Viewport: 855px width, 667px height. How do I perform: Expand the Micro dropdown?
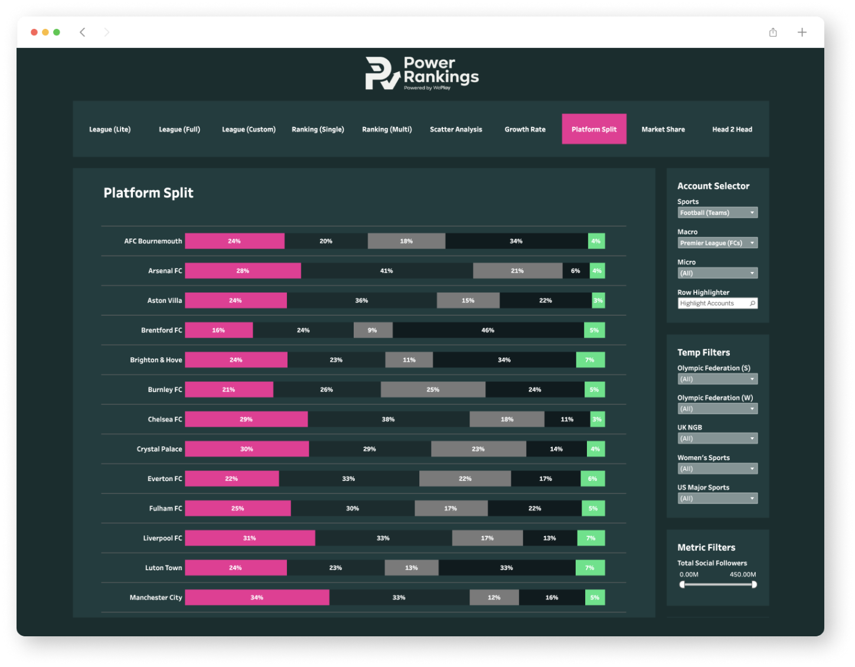tap(717, 273)
